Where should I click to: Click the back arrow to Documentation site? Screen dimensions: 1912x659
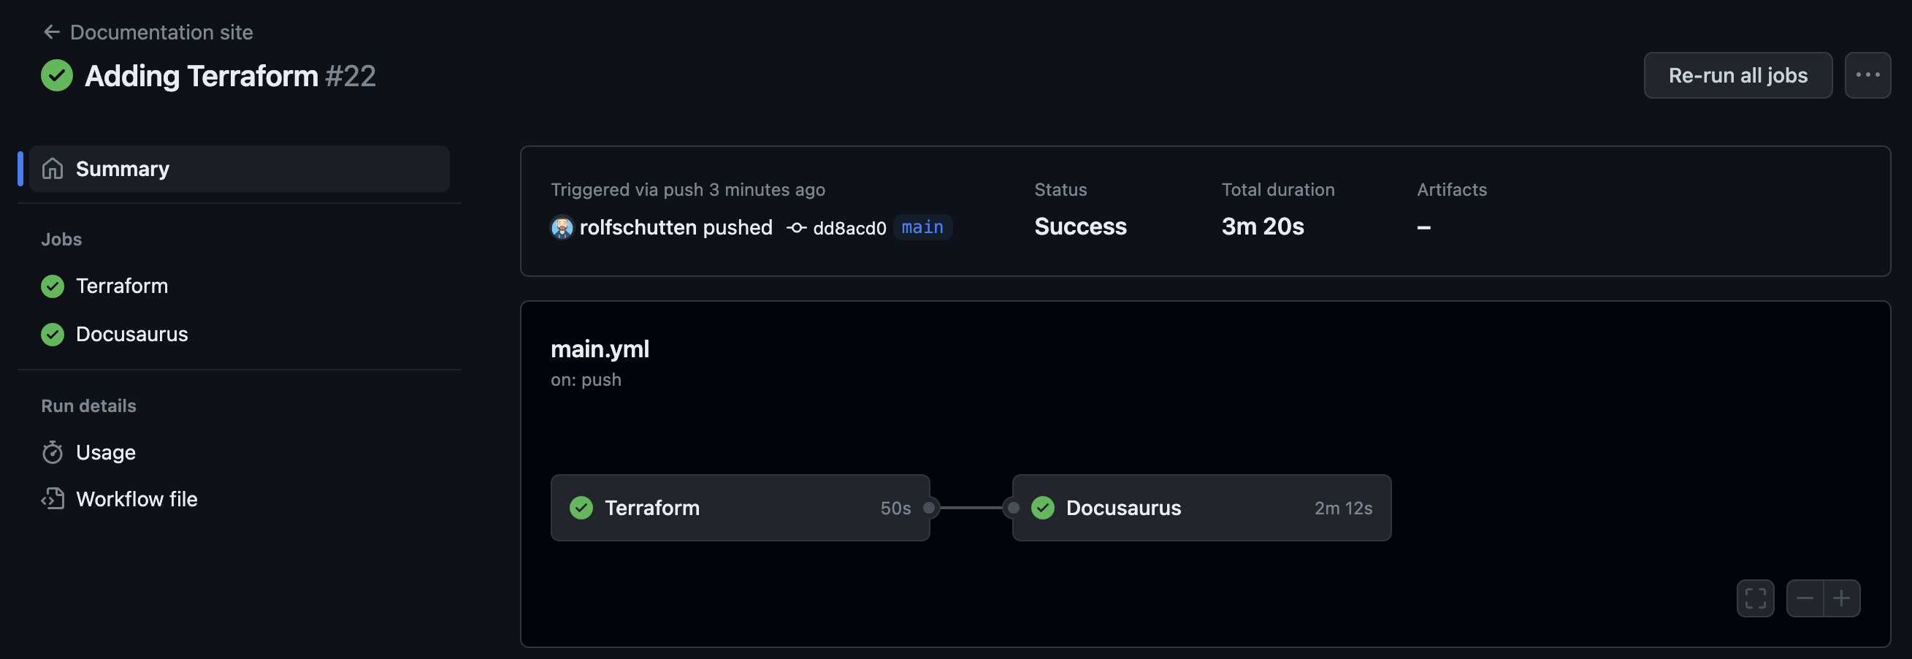pyautogui.click(x=51, y=32)
